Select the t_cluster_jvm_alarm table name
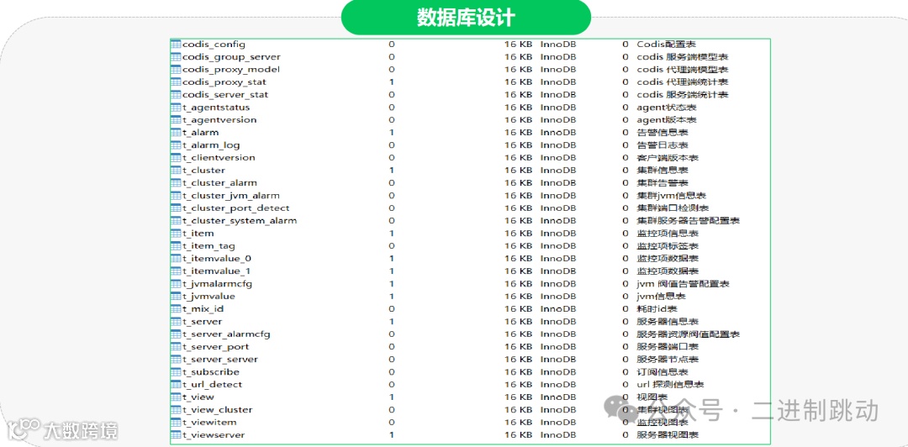The image size is (908, 447). pyautogui.click(x=231, y=196)
